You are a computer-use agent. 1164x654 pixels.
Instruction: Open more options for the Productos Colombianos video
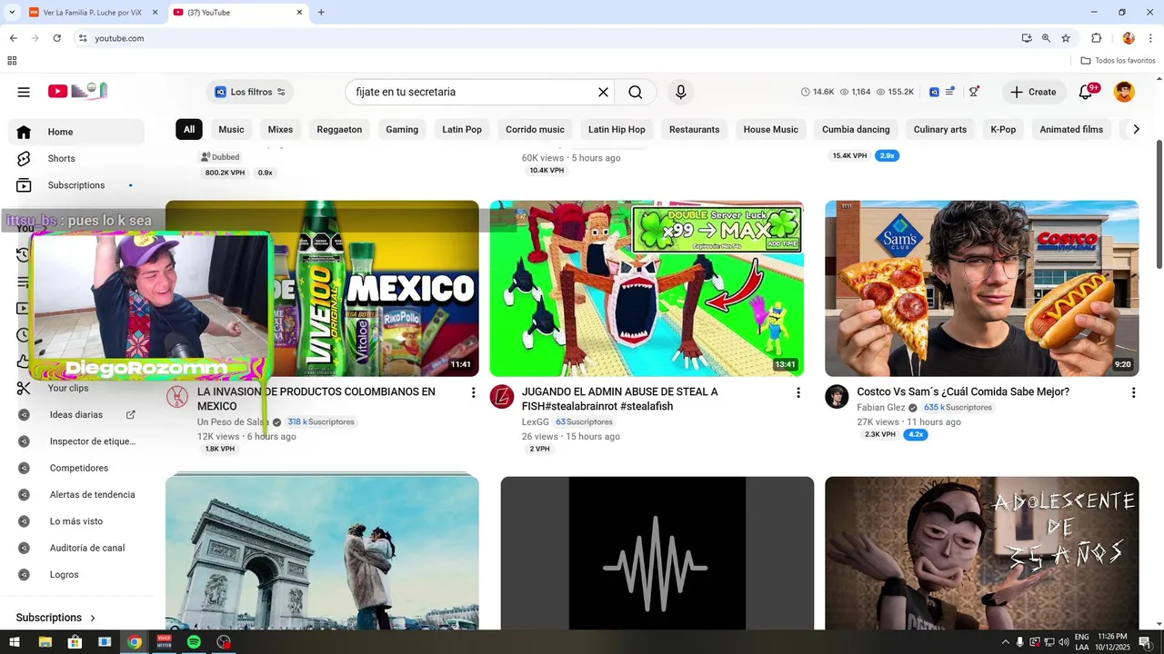[473, 392]
